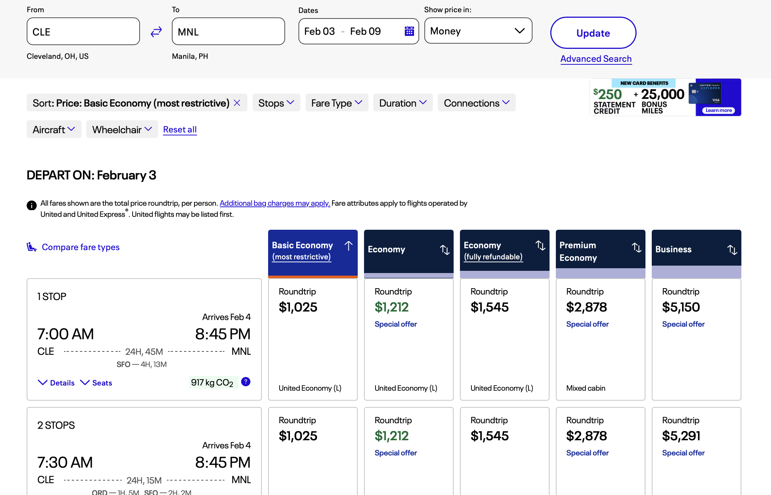Screen dimensions: 771x495
Task: Open Additional bag charges may apply link
Action: (275, 203)
